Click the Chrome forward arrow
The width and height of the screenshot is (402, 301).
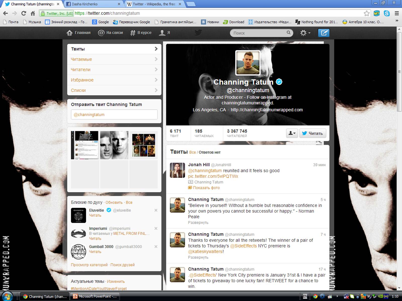(x=15, y=13)
